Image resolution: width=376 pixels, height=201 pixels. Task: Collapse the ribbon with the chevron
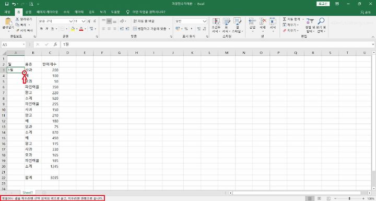coord(373,37)
